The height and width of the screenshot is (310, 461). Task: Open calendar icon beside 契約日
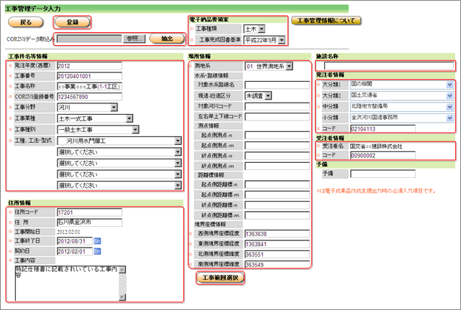[x=97, y=251]
